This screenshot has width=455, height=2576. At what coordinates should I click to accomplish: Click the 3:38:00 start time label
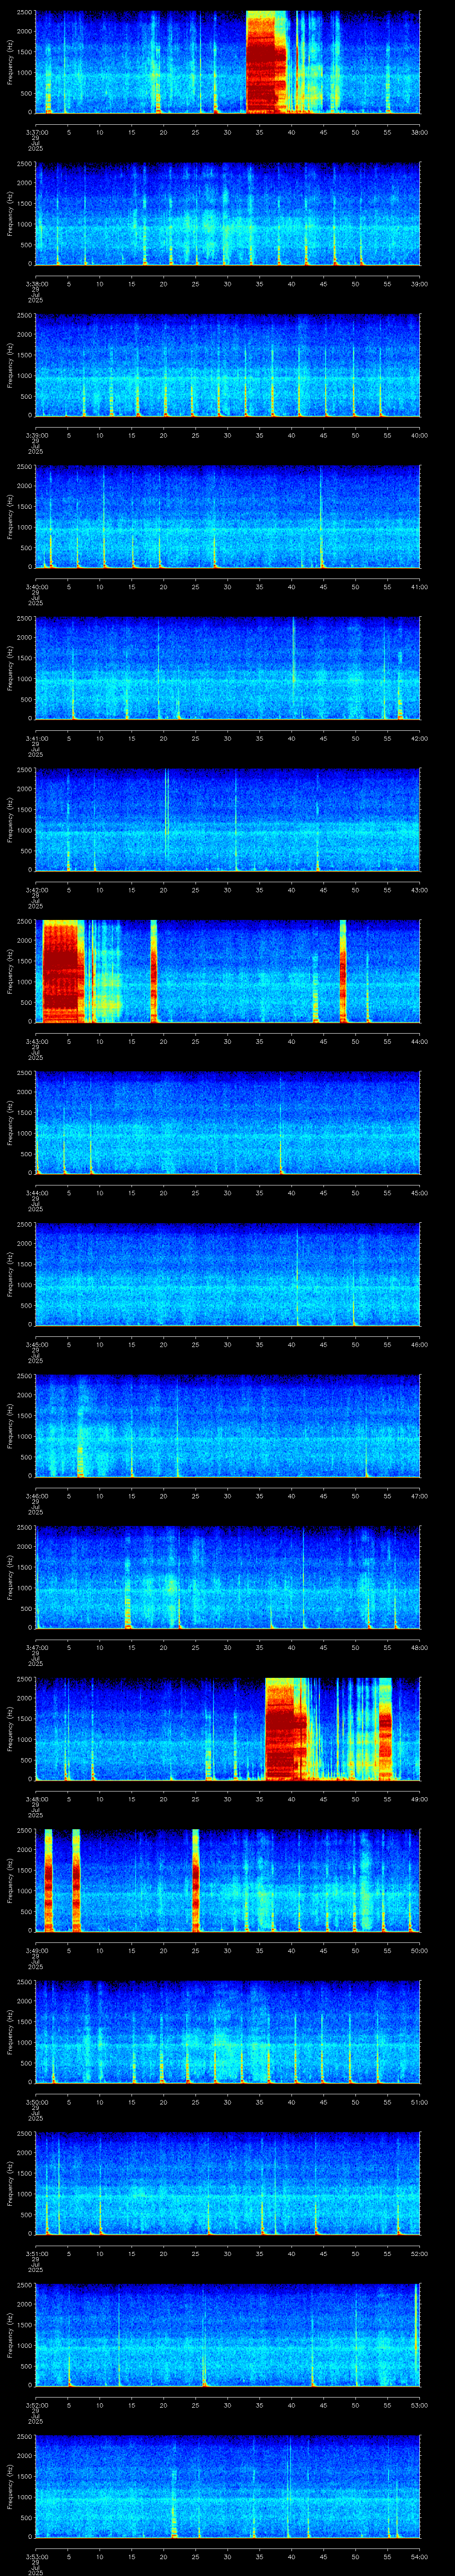(x=37, y=284)
